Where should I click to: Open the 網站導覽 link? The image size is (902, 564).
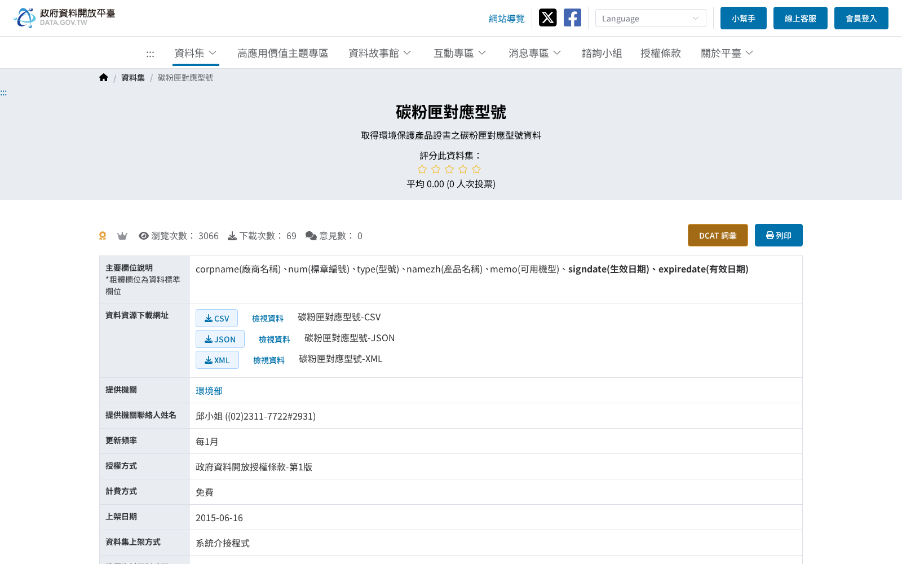click(x=507, y=19)
